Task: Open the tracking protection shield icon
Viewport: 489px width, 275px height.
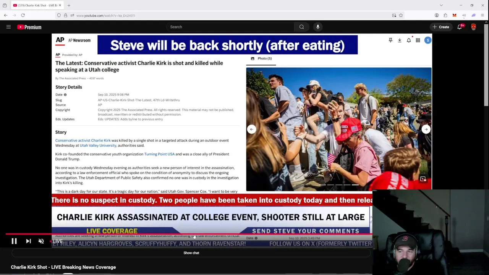Action: click(x=59, y=15)
